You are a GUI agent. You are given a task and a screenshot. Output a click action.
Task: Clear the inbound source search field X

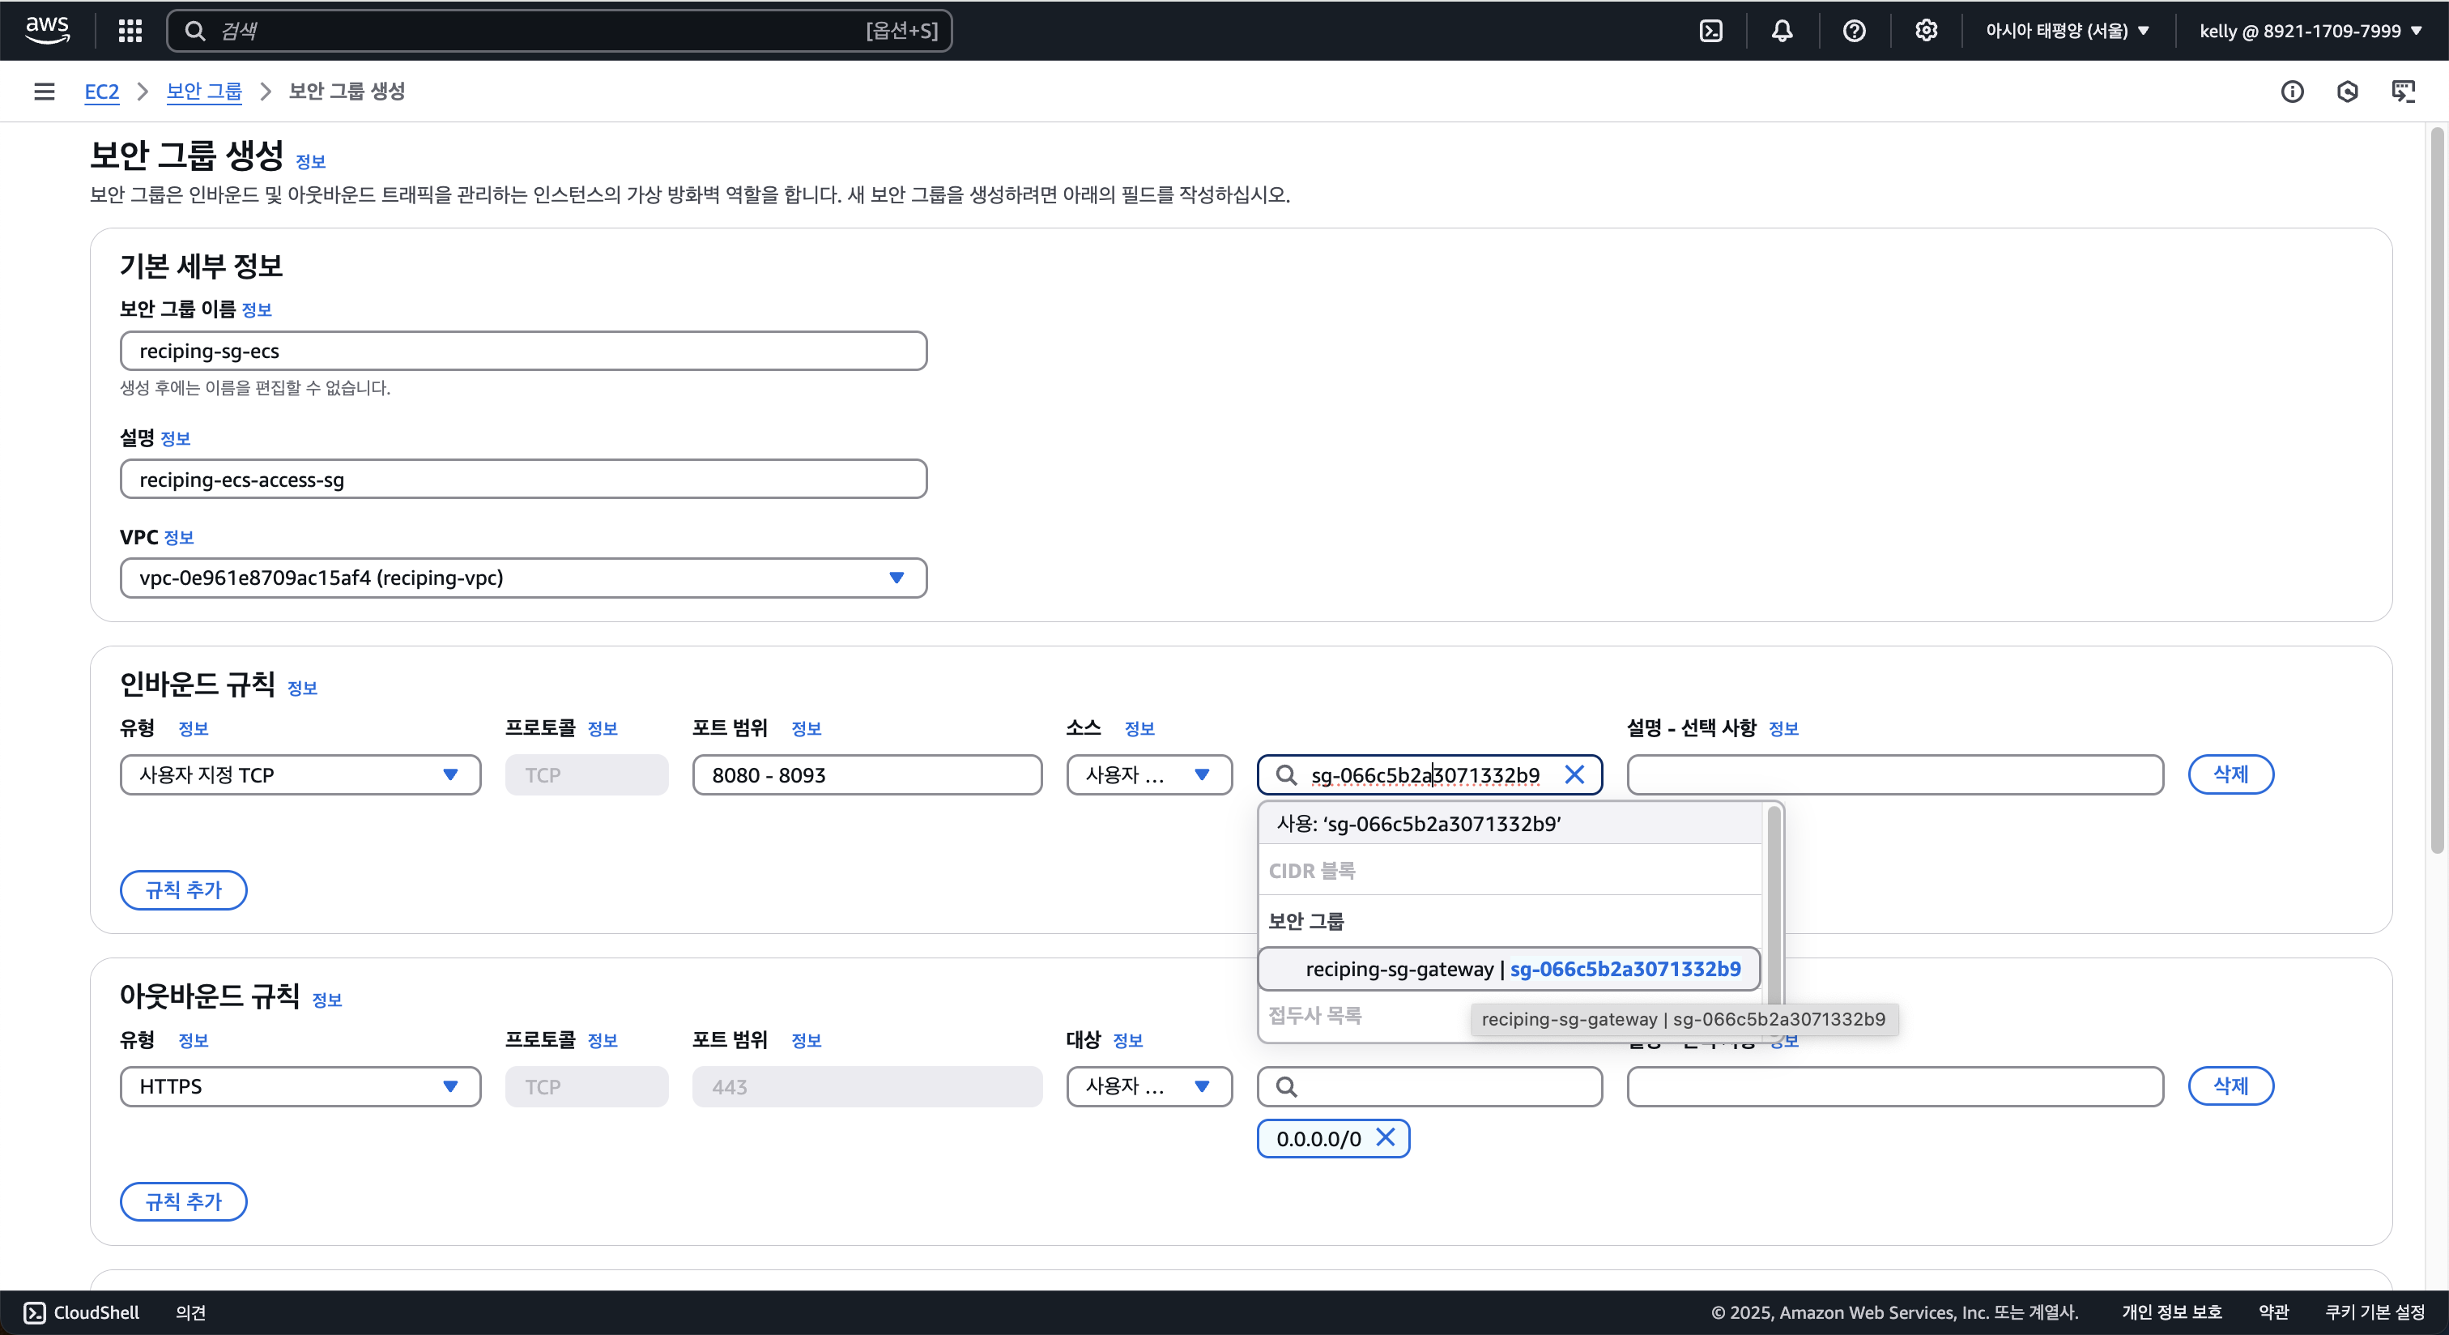point(1574,774)
